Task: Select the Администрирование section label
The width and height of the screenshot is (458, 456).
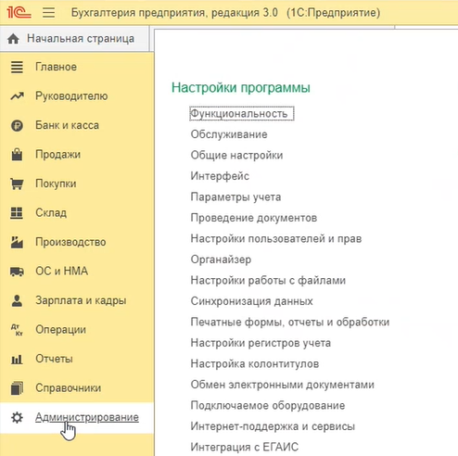Action: (x=87, y=417)
